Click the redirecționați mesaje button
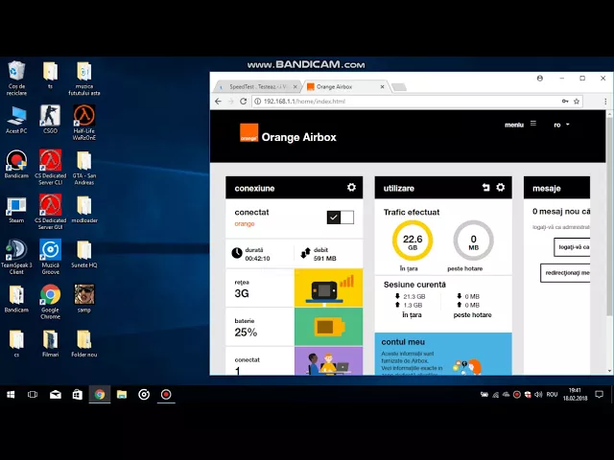Image resolution: width=614 pixels, height=460 pixels. coord(565,272)
